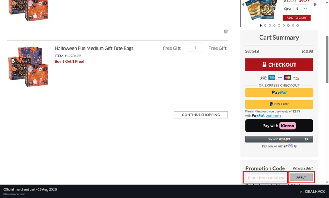Screen dimensions: 329x198
Task: Click the lillianvernon.com text in footer
Action: point(15,194)
